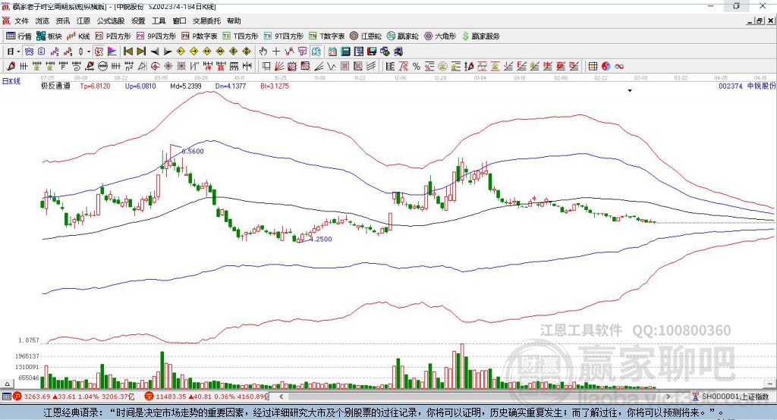This screenshot has width=777, height=420.
Task: Open the 江恩 menu
Action: coord(83,20)
